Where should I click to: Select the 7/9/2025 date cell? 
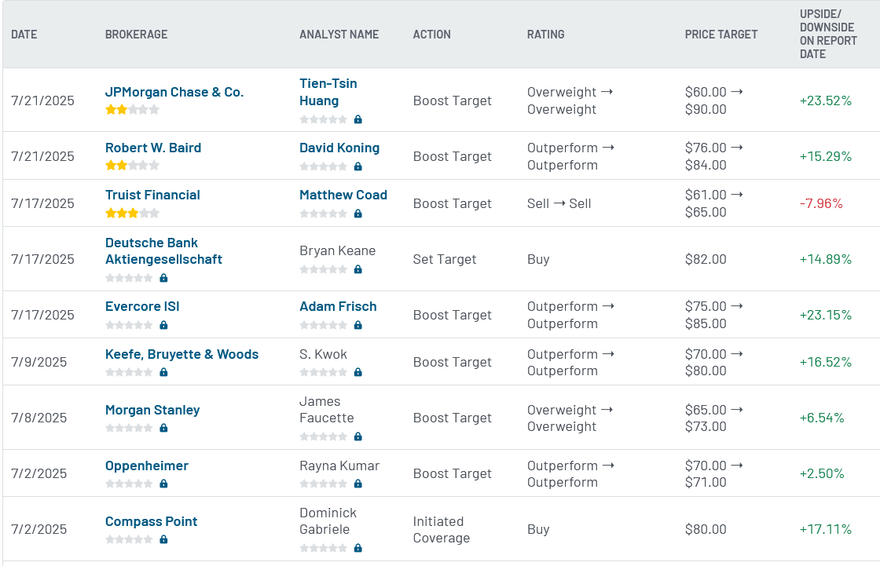pyautogui.click(x=38, y=362)
